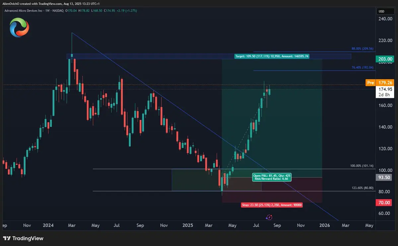The width and height of the screenshot is (398, 246).
Task: Click the 140.00 price axis label
Action: [x=385, y=127]
